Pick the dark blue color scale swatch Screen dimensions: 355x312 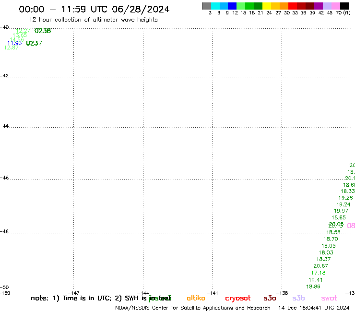pos(232,6)
